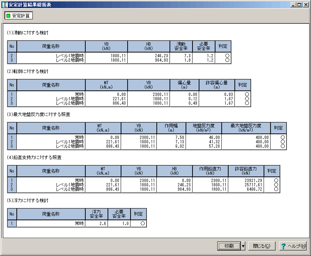Open help with ヘルプ(H) button
The width and height of the screenshot is (311, 256).
coord(293,246)
